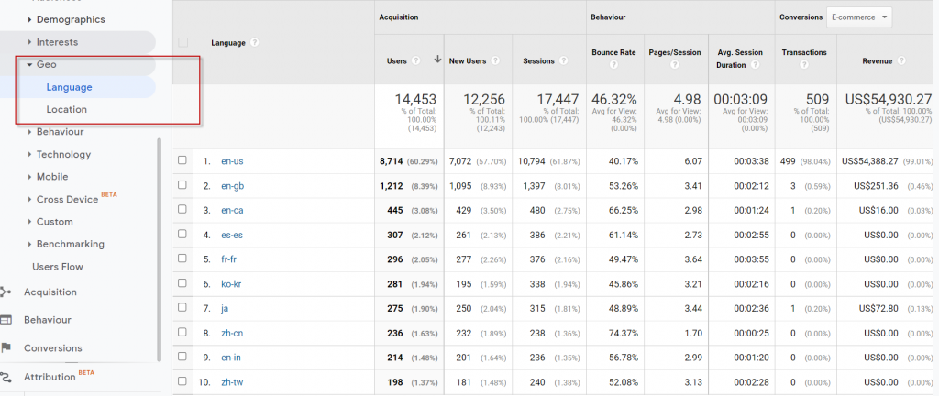Open the en-ca language link
This screenshot has height=396, width=939.
click(232, 210)
